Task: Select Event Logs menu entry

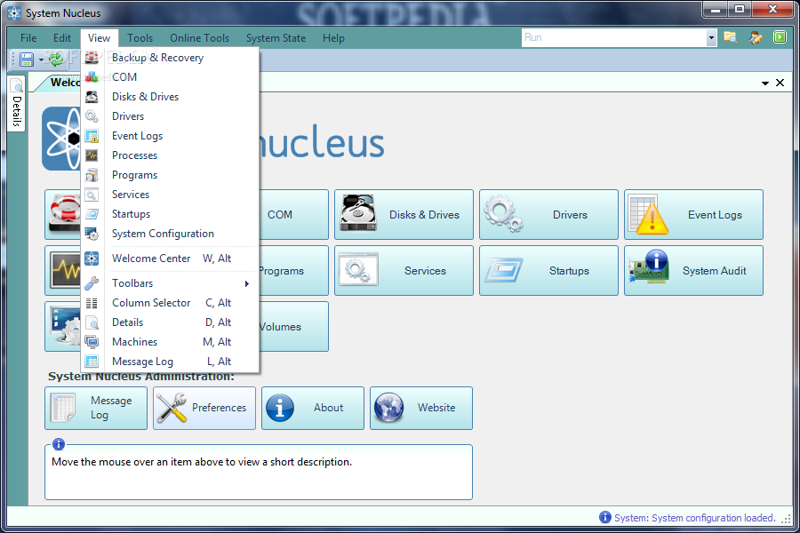Action: click(170, 136)
